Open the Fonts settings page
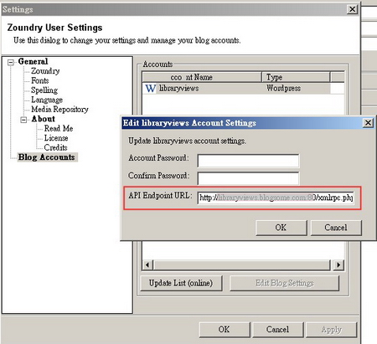The image size is (377, 344). (40, 80)
